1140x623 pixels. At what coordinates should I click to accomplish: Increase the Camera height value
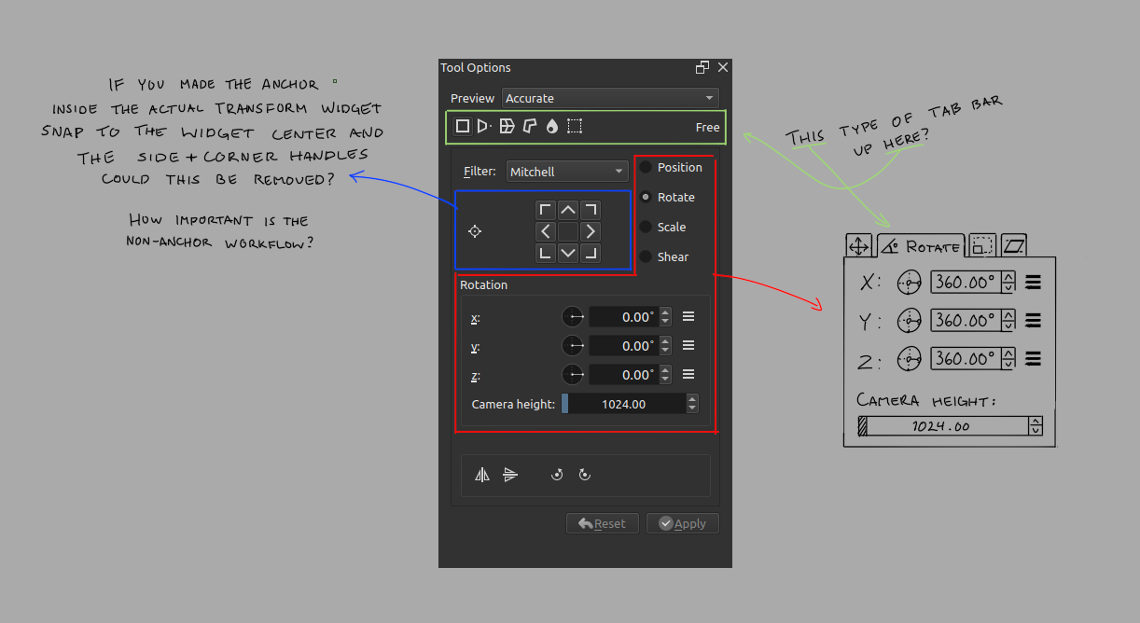coord(692,399)
